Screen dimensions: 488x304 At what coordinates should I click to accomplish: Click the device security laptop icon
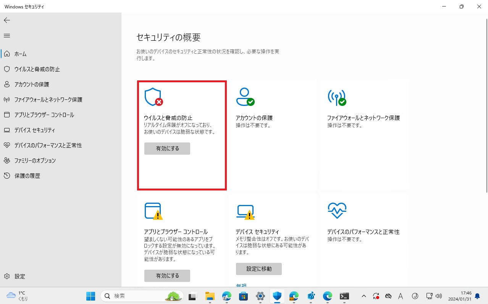click(245, 212)
